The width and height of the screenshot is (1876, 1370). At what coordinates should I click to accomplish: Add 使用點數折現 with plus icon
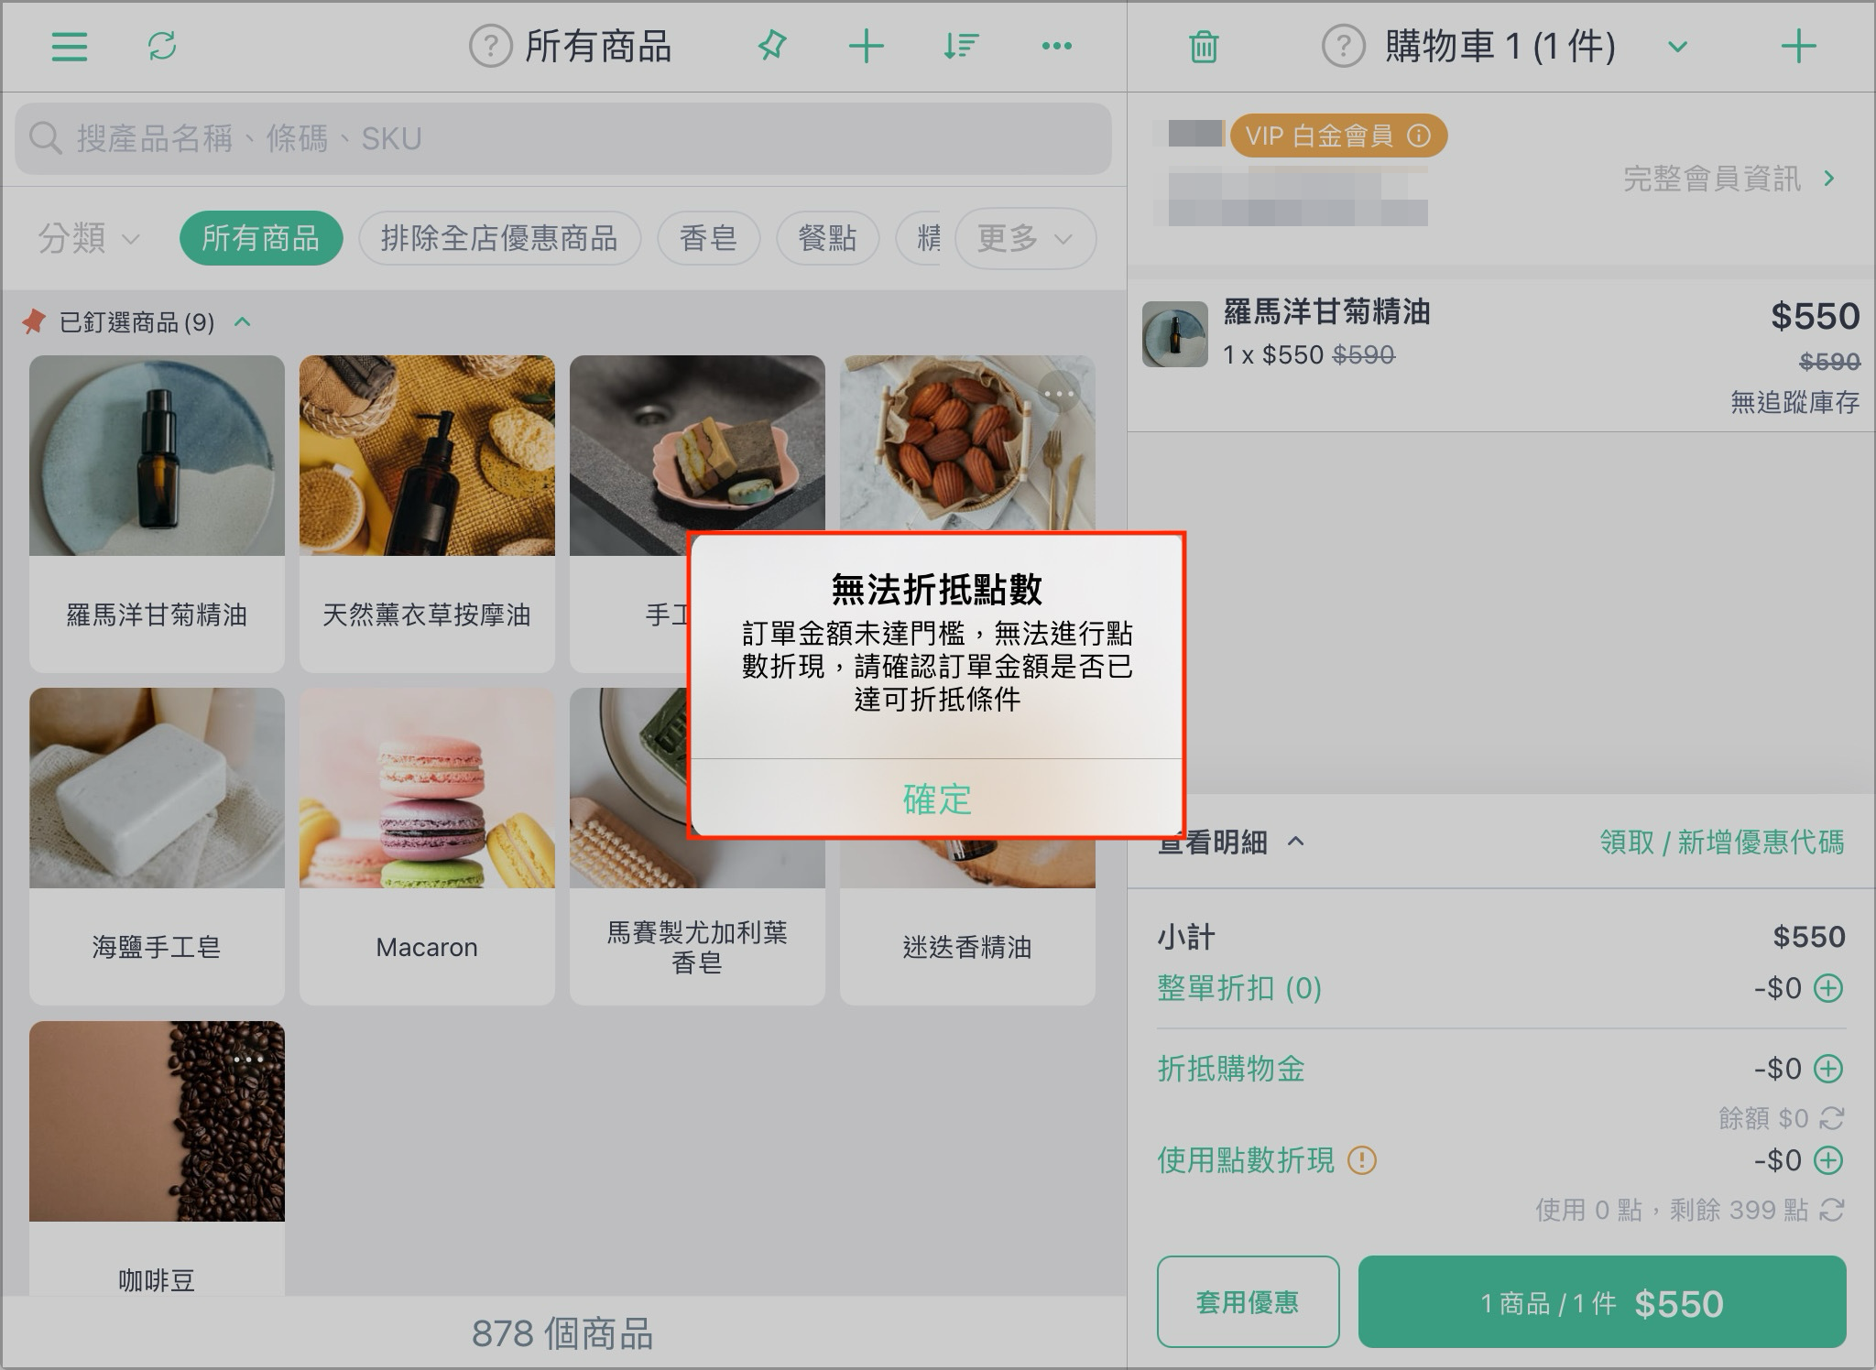[1829, 1160]
